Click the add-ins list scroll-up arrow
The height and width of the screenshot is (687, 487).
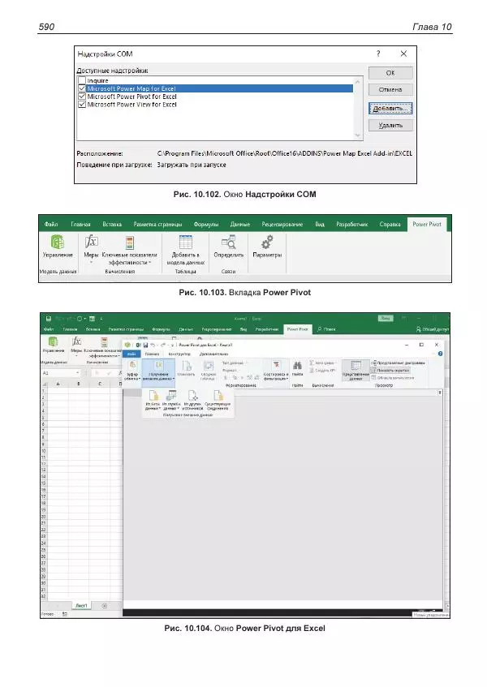358,81
